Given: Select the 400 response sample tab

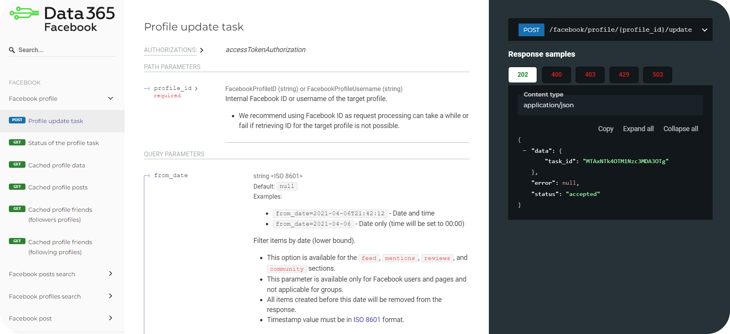Looking at the screenshot, I should pos(556,75).
